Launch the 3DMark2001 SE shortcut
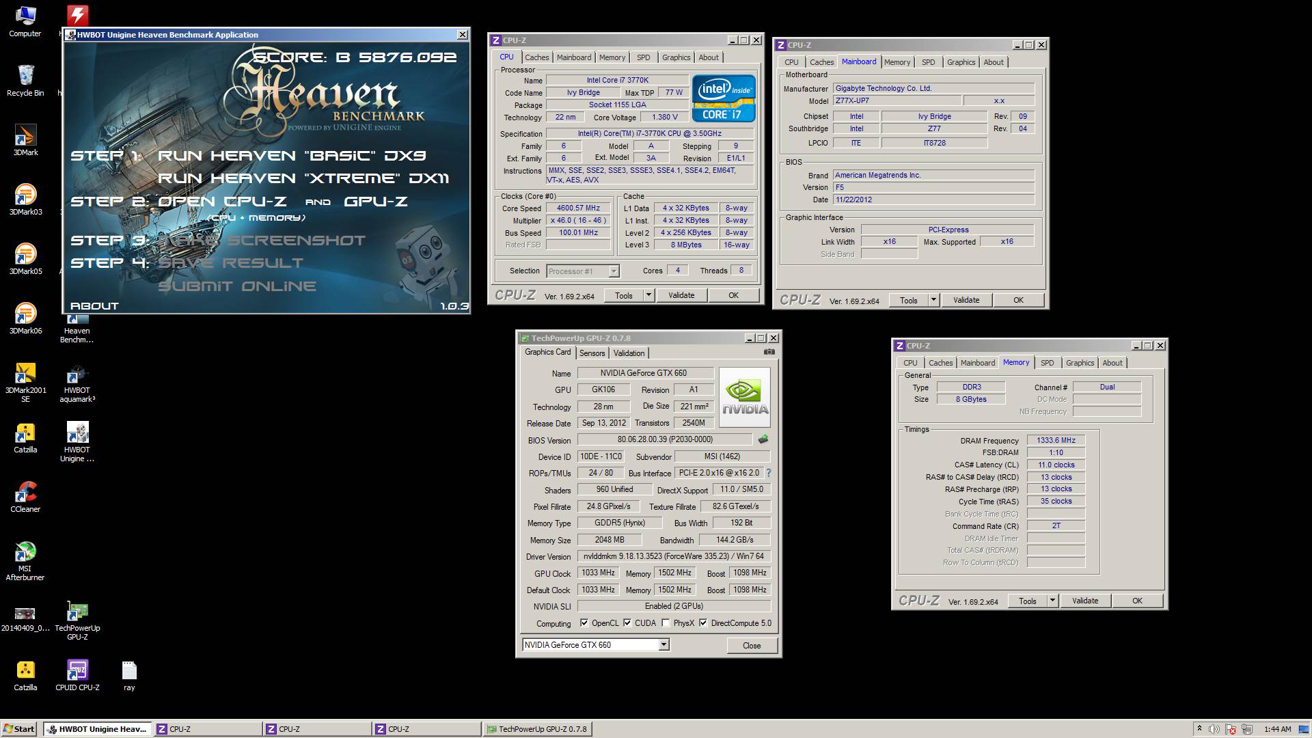Image resolution: width=1312 pixels, height=738 pixels. point(25,382)
